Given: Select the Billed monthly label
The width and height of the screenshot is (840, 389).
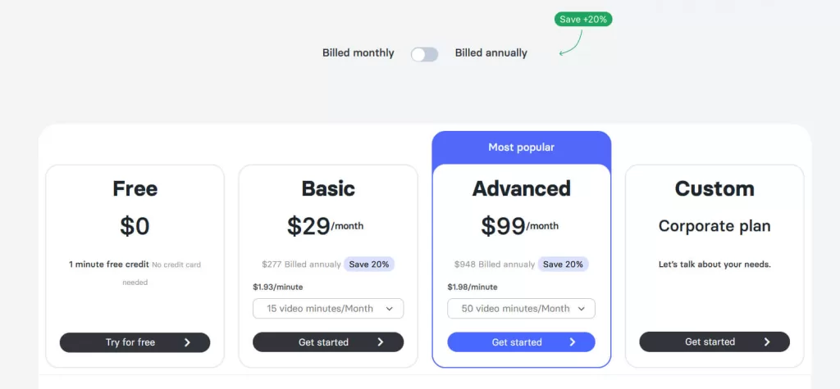Looking at the screenshot, I should [x=358, y=53].
